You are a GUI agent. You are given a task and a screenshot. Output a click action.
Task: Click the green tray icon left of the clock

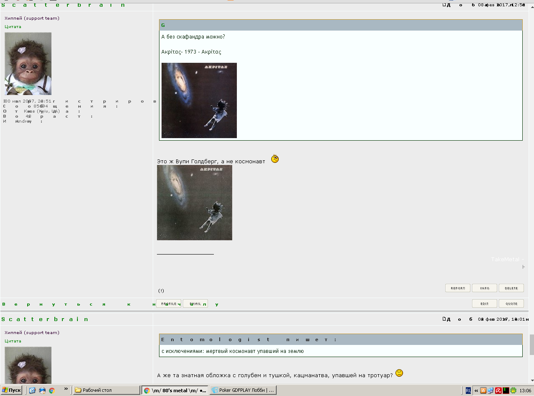[x=513, y=391]
